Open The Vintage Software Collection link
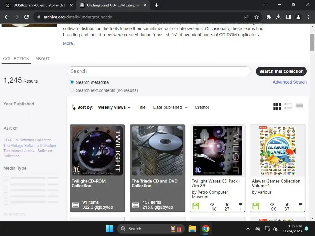This screenshot has height=236, width=315. [x=30, y=145]
